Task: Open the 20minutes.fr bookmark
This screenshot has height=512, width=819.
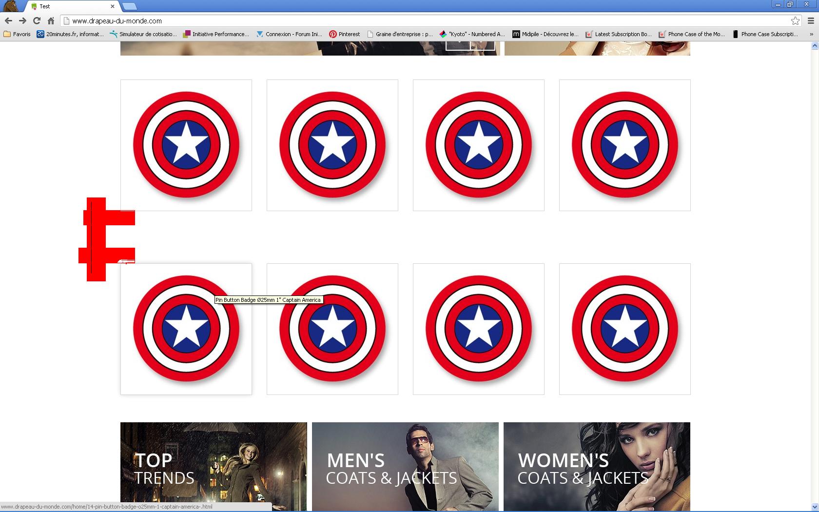Action: [70, 34]
